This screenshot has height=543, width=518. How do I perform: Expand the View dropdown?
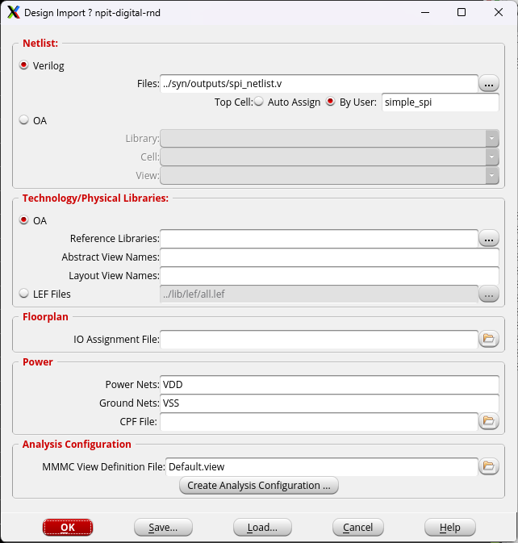[491, 175]
